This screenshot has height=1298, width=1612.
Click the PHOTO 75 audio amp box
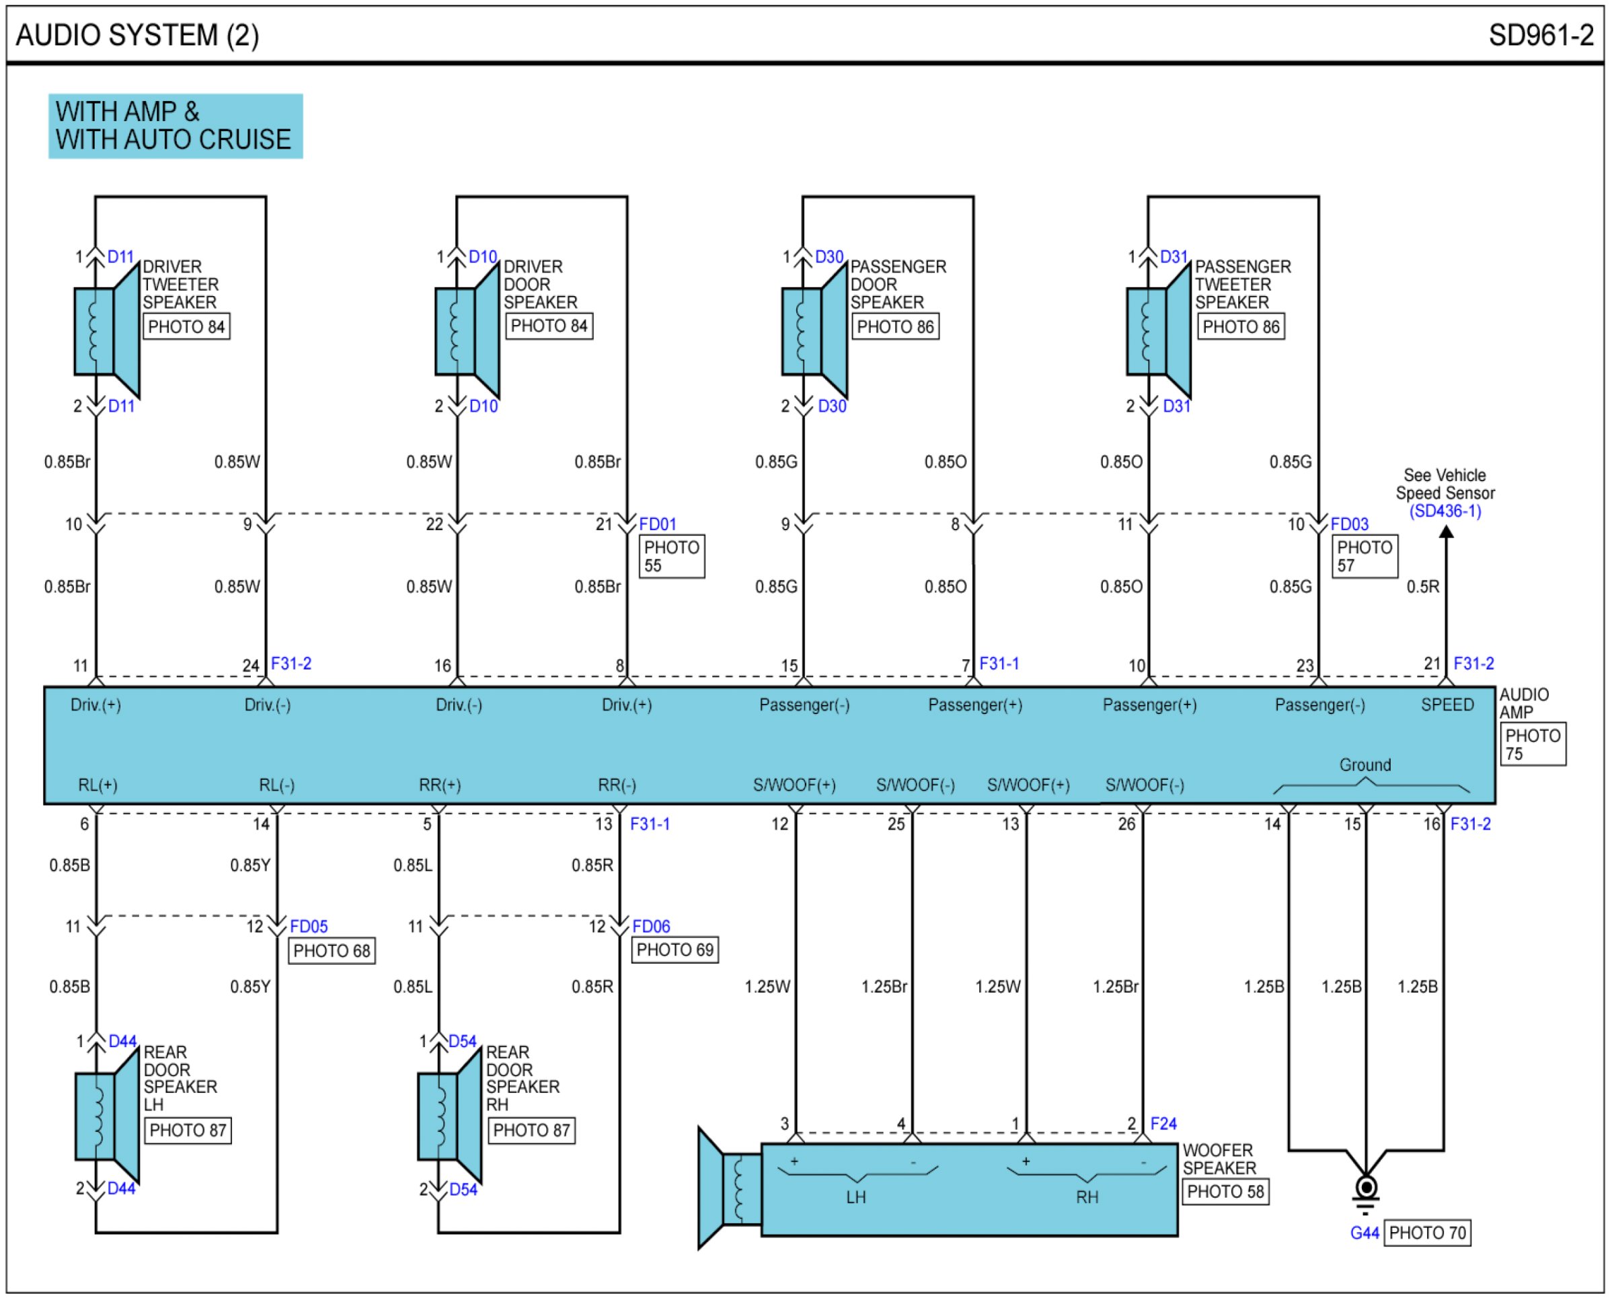pyautogui.click(x=1533, y=744)
